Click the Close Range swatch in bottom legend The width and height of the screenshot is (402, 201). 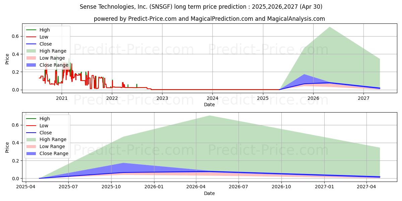(31, 154)
